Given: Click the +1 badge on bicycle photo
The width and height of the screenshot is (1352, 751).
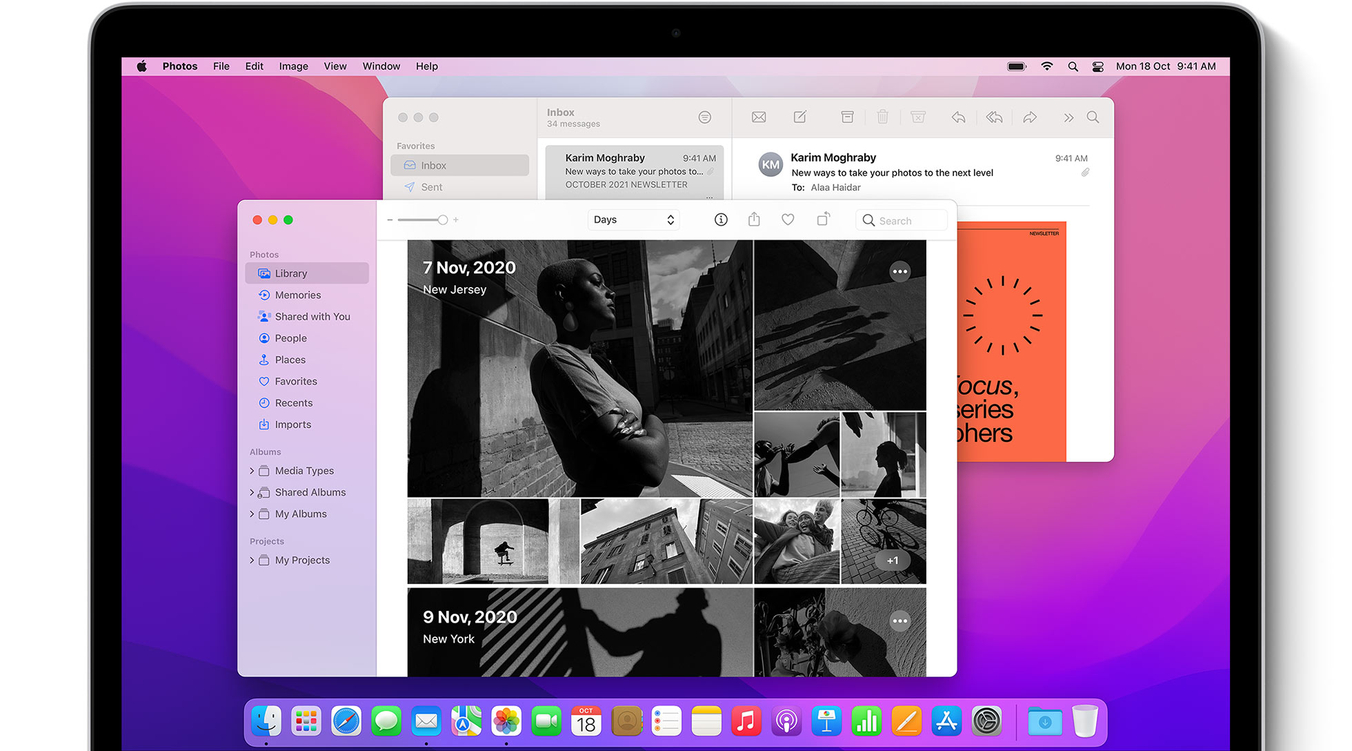Looking at the screenshot, I should pyautogui.click(x=893, y=560).
